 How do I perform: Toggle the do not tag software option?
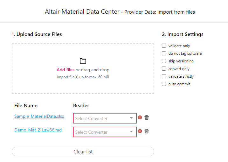164,53
